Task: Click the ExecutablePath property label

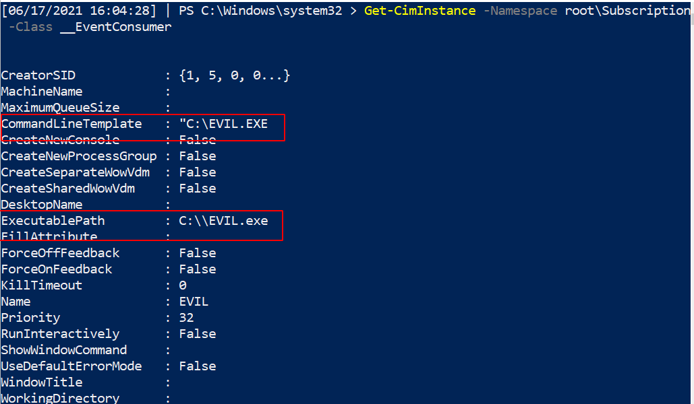Action: tap(53, 221)
